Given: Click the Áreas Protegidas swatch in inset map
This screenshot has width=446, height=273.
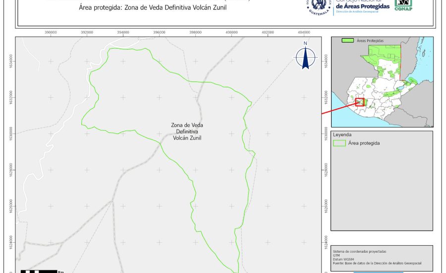Looking at the screenshot, I should click(x=349, y=41).
